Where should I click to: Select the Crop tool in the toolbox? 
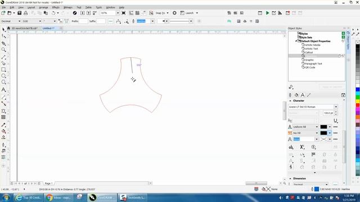4,43
